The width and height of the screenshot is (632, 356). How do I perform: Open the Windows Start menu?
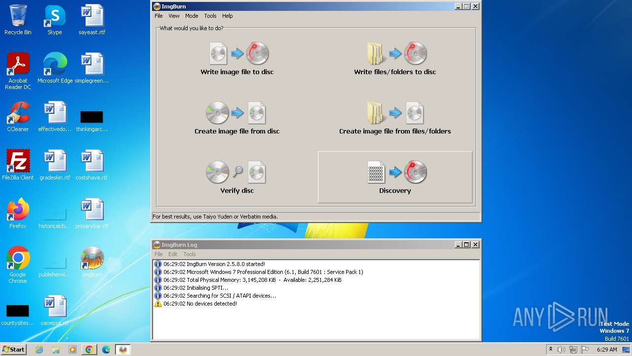coord(13,350)
